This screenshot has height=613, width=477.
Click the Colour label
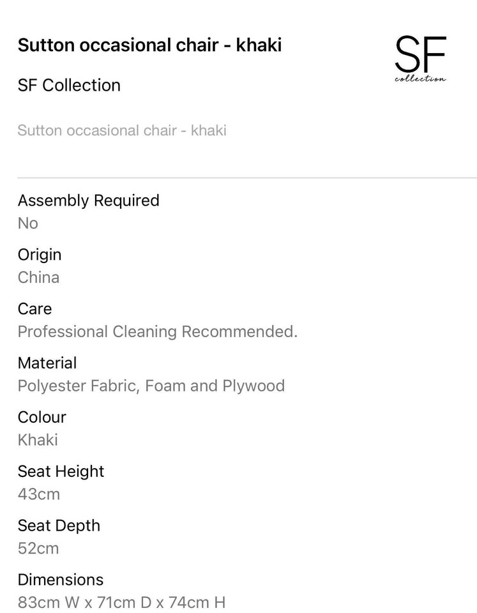42,418
